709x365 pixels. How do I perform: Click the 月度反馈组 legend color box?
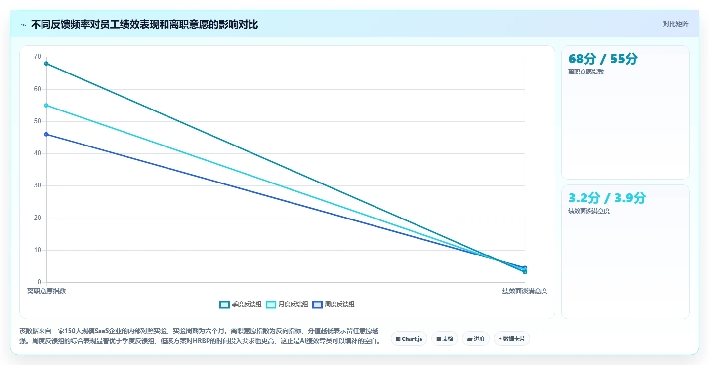(x=271, y=304)
